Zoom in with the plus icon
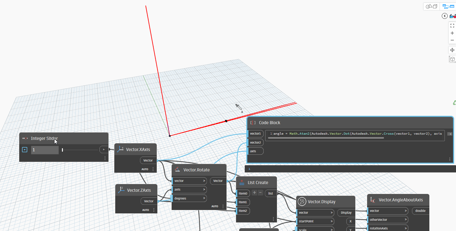 point(452,33)
